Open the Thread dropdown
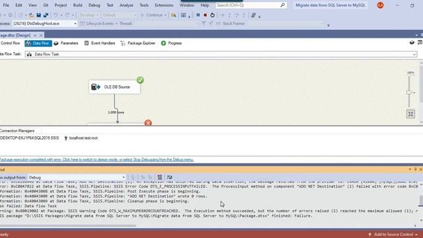 coord(167,24)
